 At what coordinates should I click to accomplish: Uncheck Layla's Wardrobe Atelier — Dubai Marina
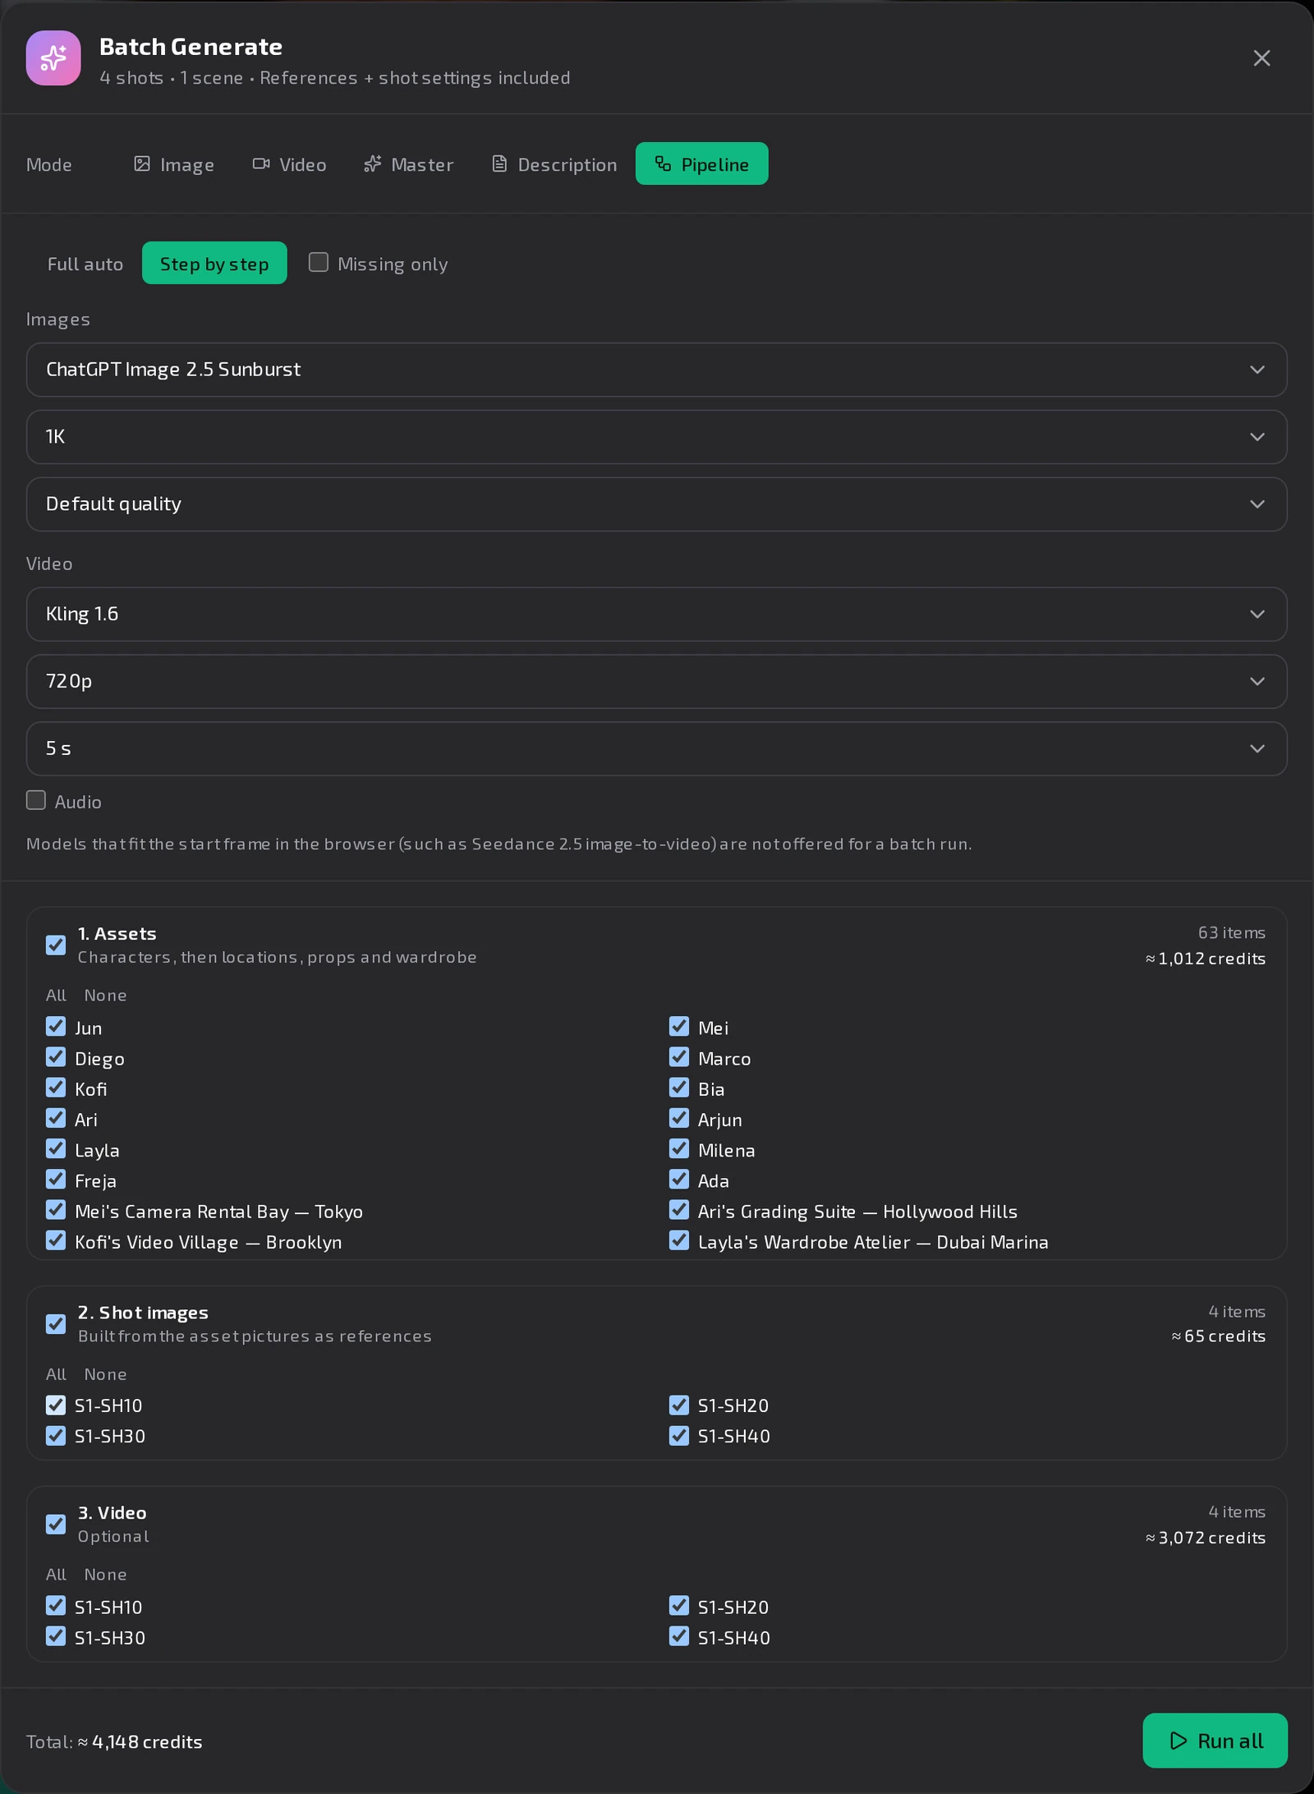pyautogui.click(x=679, y=1240)
